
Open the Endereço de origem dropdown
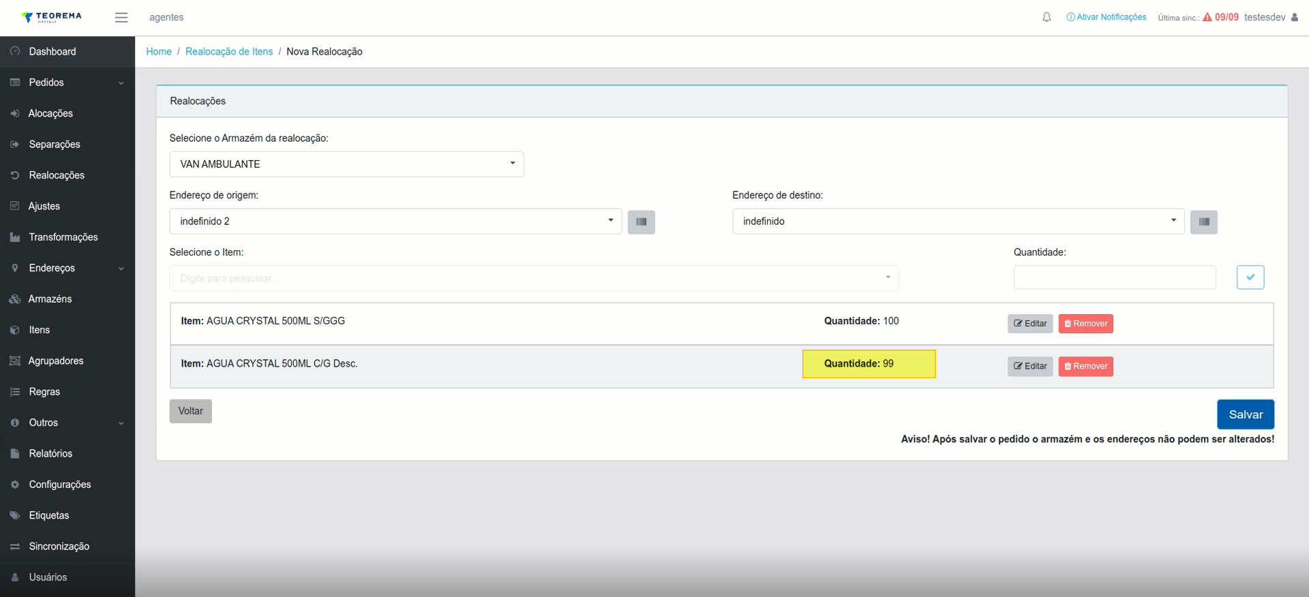click(395, 221)
